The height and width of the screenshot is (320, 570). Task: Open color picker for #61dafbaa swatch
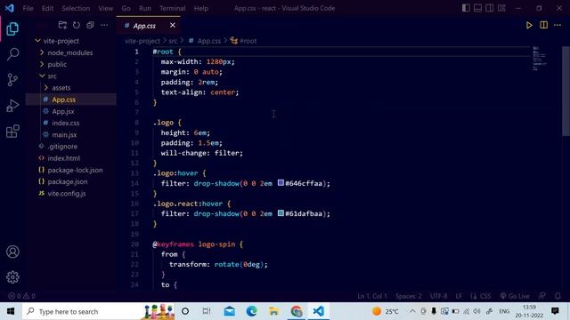click(x=281, y=213)
